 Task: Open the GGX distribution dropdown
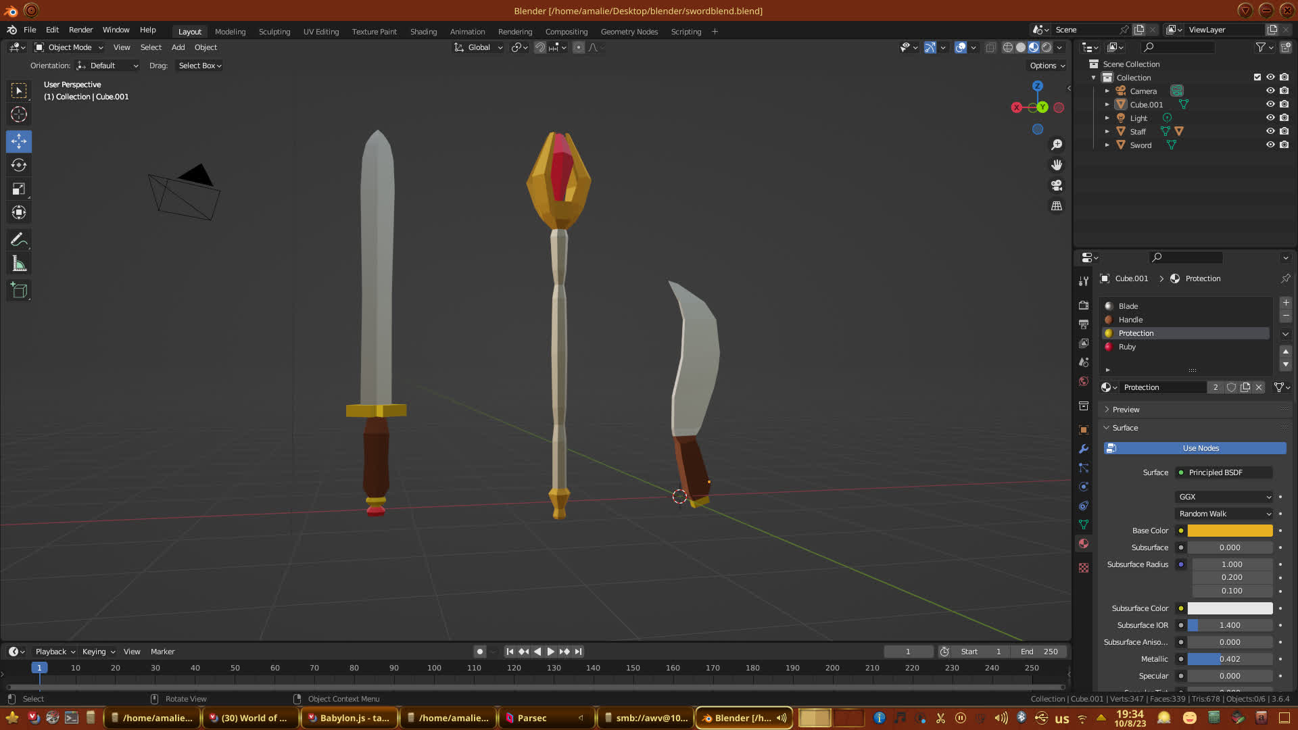click(x=1224, y=497)
